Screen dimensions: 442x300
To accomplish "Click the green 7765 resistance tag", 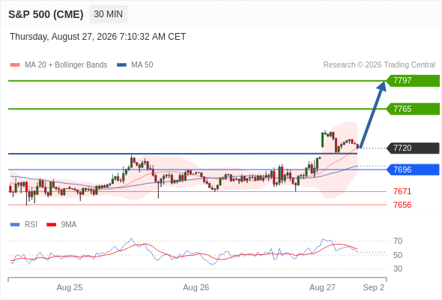I will click(413, 109).
